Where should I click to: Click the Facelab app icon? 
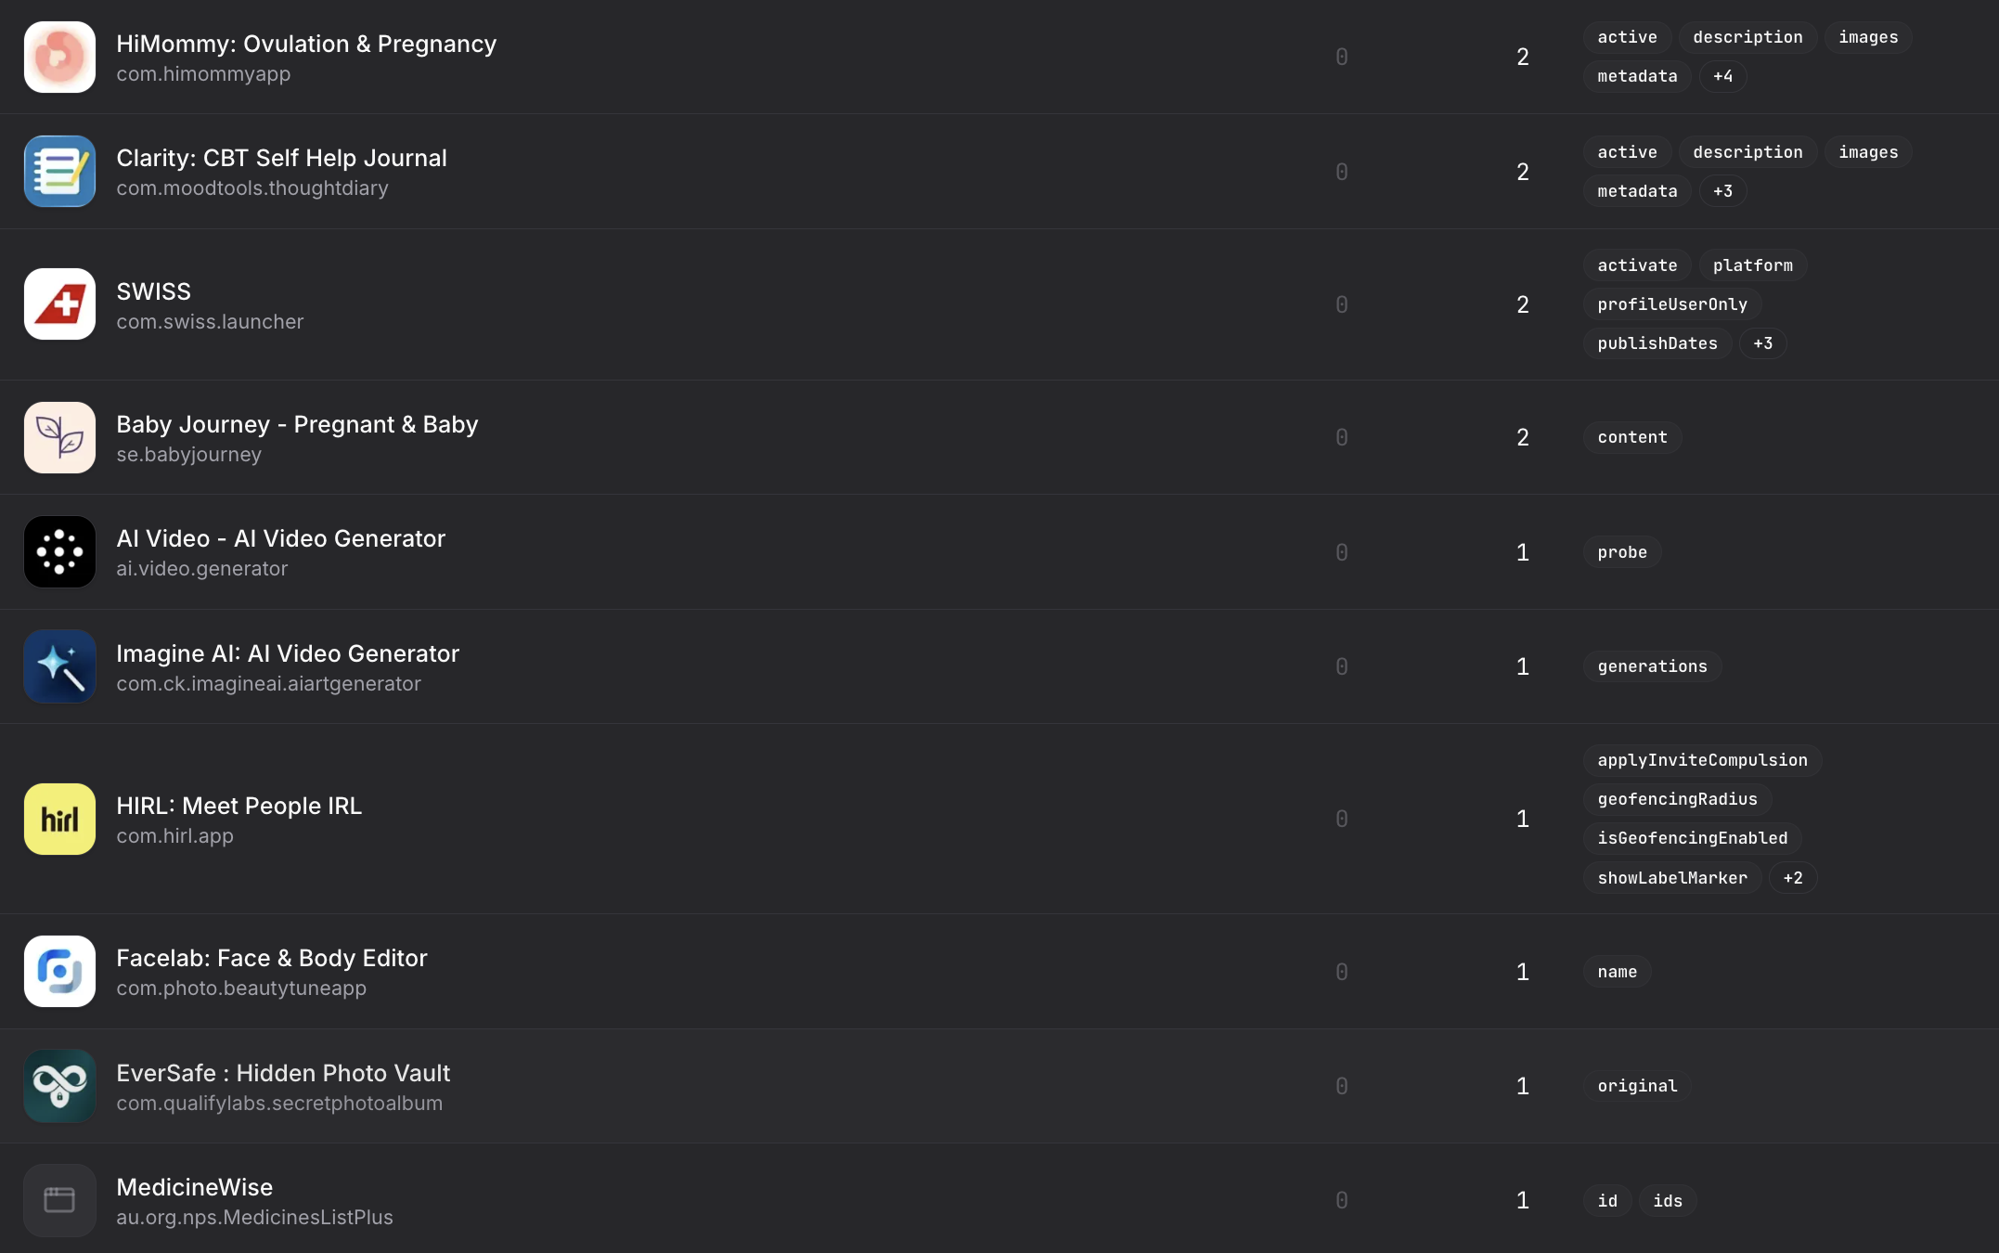59,972
